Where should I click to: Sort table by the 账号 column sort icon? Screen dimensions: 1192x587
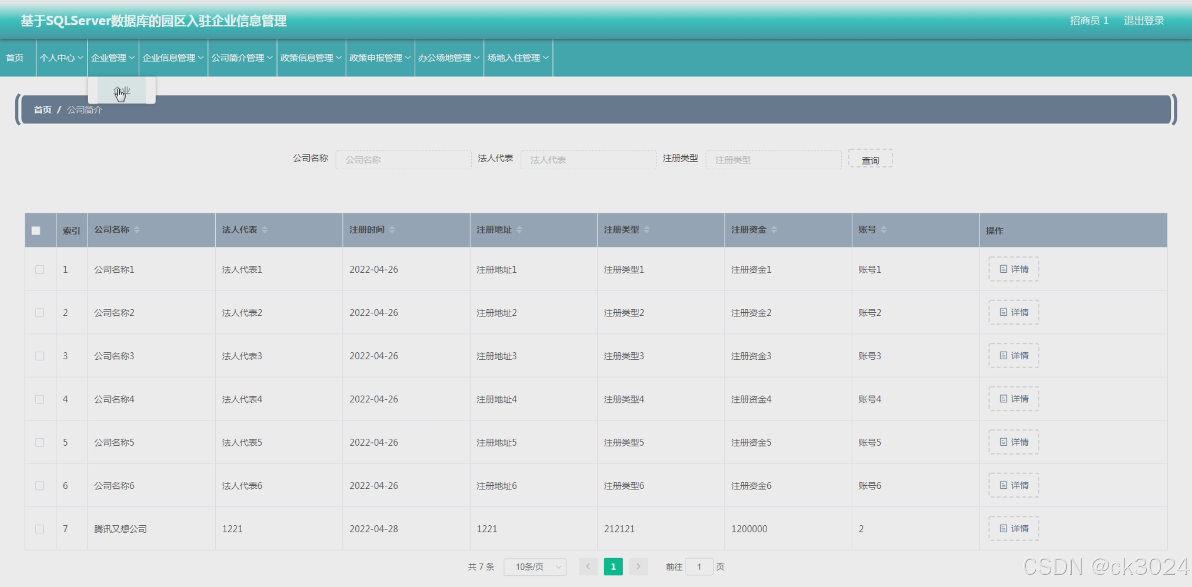point(884,229)
